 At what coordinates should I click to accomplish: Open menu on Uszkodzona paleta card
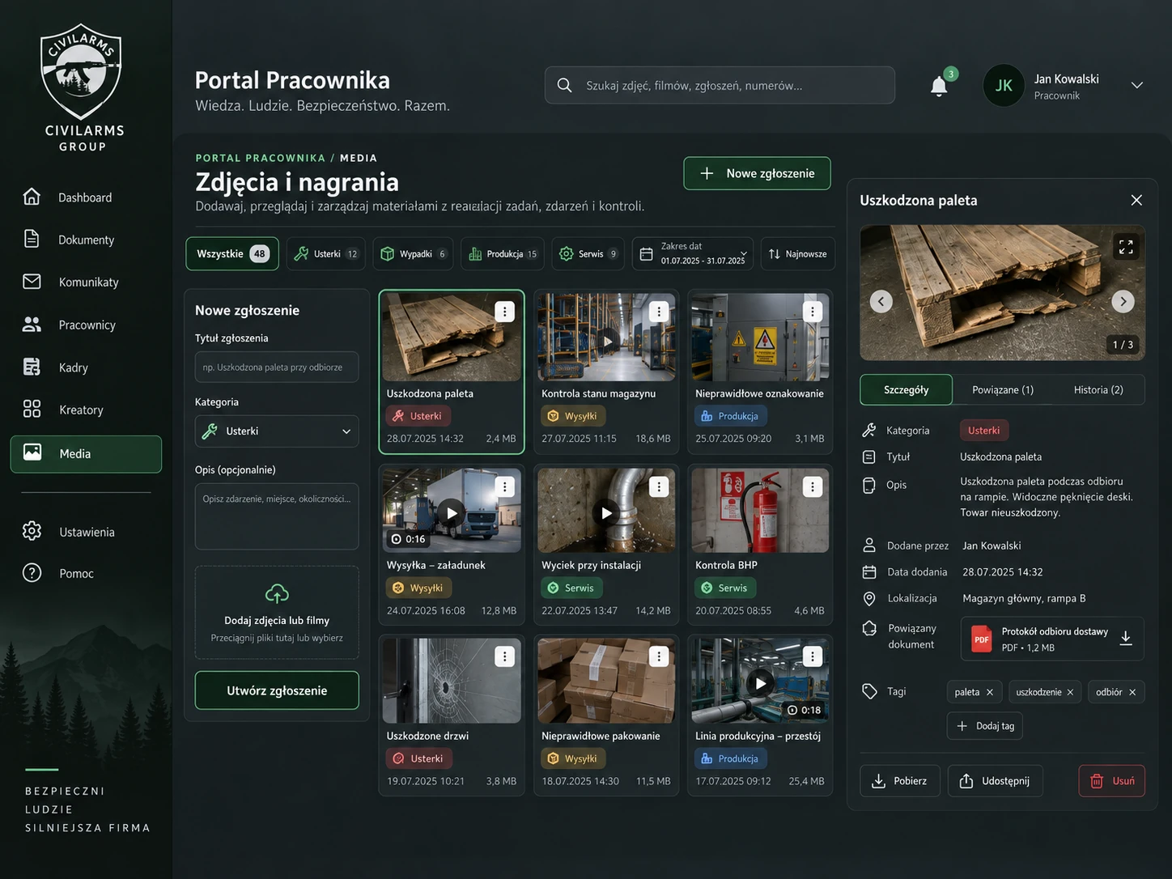(504, 312)
